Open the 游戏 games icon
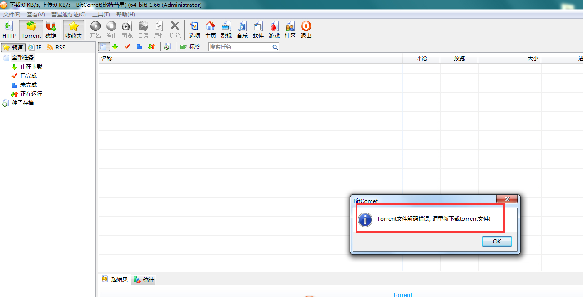 pyautogui.click(x=274, y=30)
